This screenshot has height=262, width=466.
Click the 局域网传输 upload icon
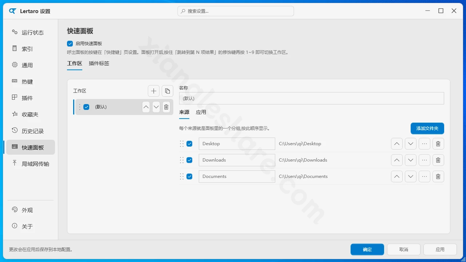pos(15,163)
